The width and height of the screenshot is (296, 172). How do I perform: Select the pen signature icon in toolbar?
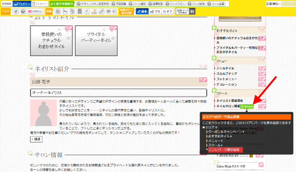(x=87, y=11)
